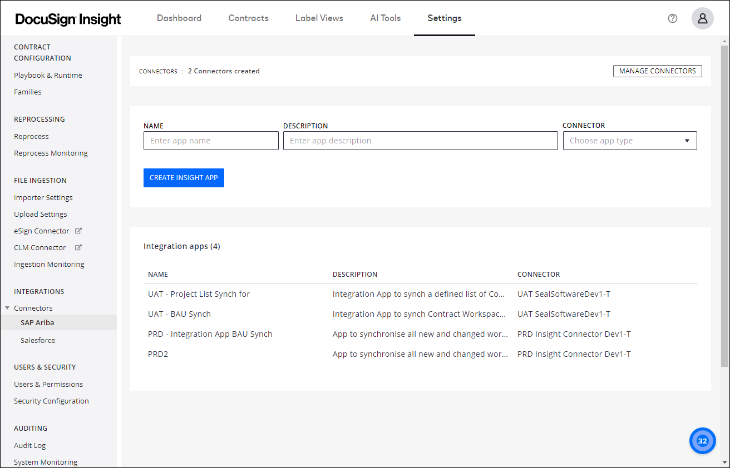The width and height of the screenshot is (730, 468).
Task: Select SAP Ariba under Connectors
Action: (58, 322)
